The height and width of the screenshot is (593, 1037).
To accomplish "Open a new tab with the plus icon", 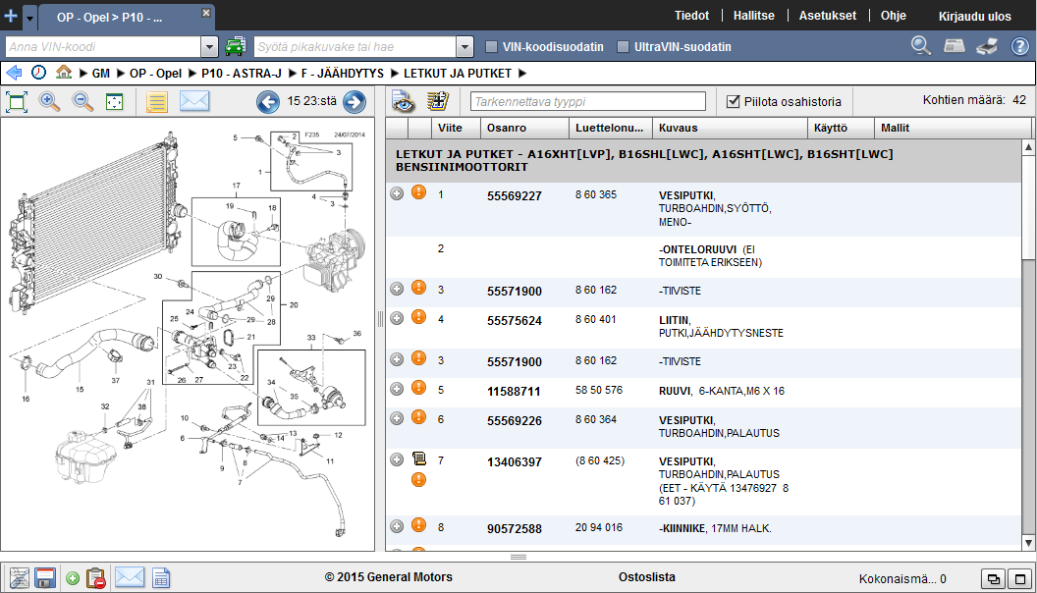I will click(x=11, y=15).
